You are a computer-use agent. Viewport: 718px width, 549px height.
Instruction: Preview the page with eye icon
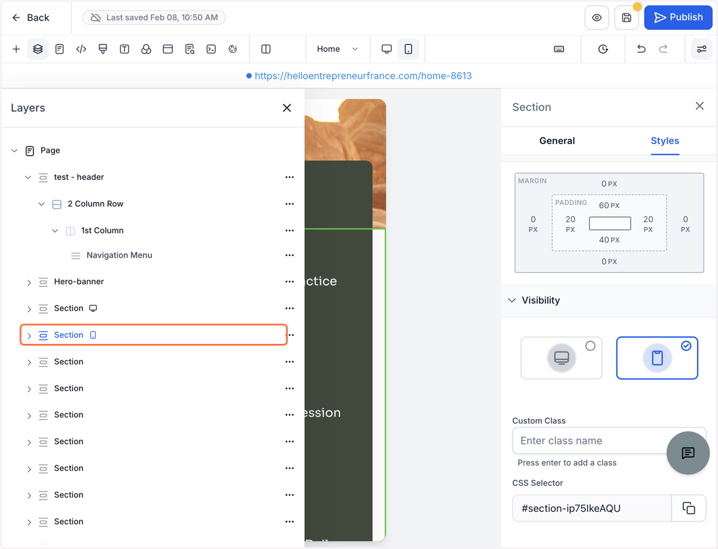click(x=597, y=18)
